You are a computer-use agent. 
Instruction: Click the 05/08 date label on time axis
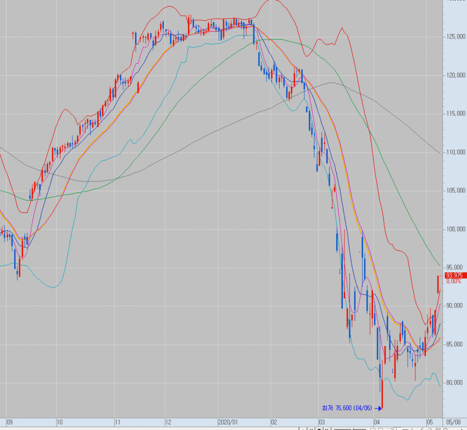pyautogui.click(x=453, y=422)
